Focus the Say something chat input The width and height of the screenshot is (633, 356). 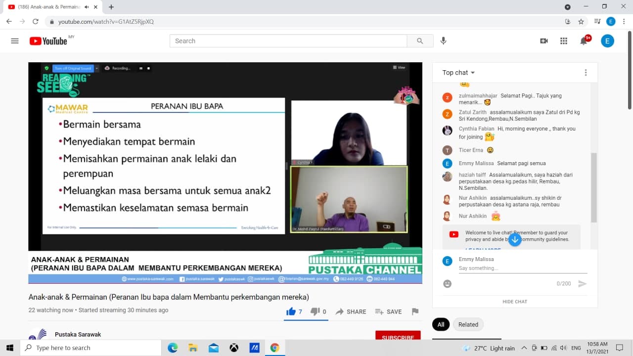tap(523, 268)
